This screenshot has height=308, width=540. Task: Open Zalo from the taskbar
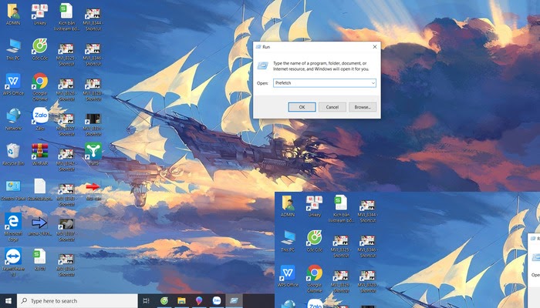[x=217, y=301]
